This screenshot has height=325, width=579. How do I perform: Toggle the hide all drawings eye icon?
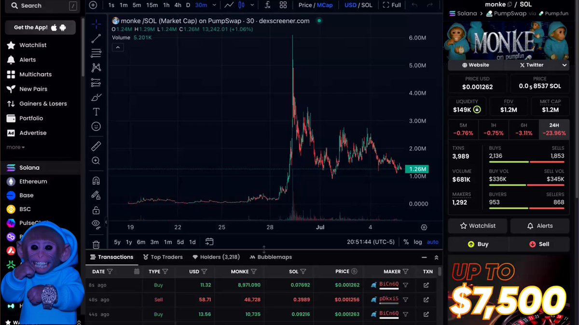pyautogui.click(x=96, y=224)
